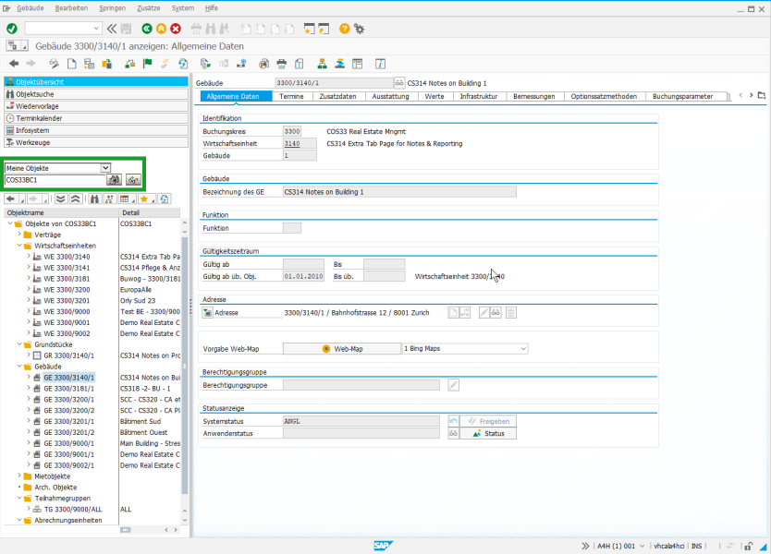The width and height of the screenshot is (771, 554).
Task: Click collapse all double-up chevron in tree toolbar
Action: click(x=75, y=199)
